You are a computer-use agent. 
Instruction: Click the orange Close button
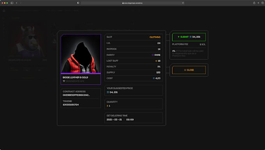click(x=189, y=70)
